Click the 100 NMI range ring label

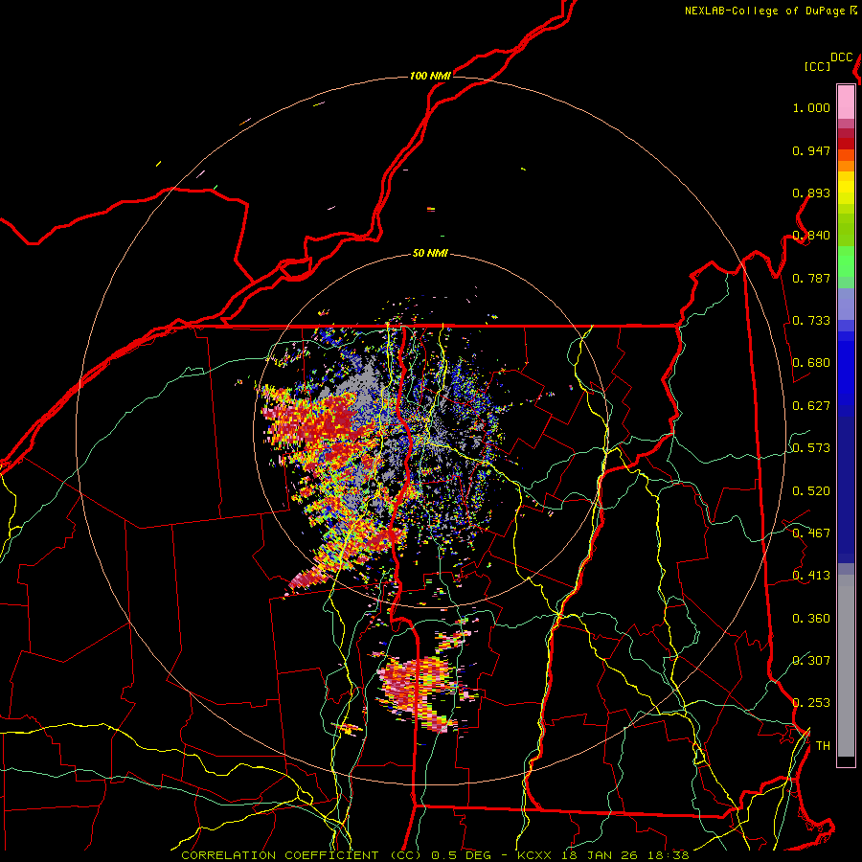click(430, 76)
